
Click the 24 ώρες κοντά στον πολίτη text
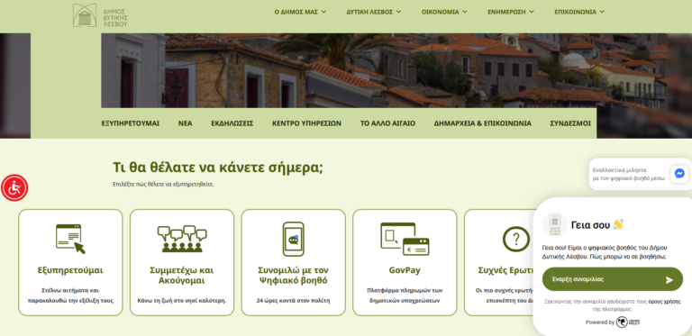point(293,301)
